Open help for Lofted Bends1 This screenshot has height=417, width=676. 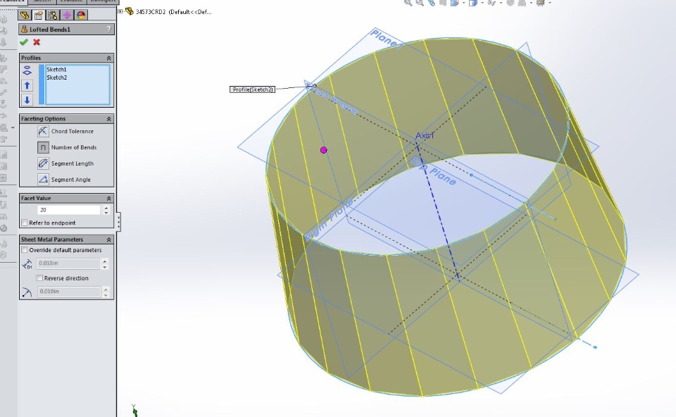pos(108,29)
